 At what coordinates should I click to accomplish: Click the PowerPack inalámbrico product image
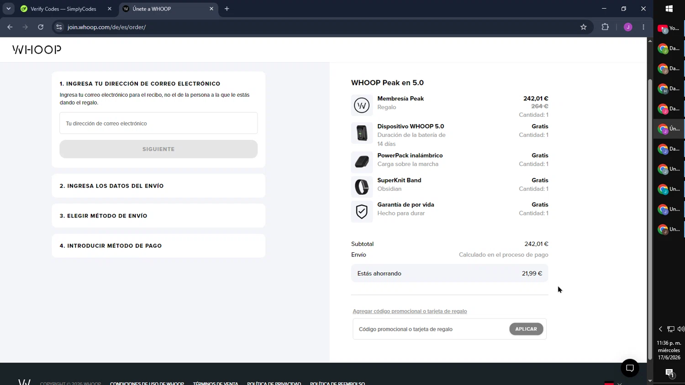click(362, 162)
